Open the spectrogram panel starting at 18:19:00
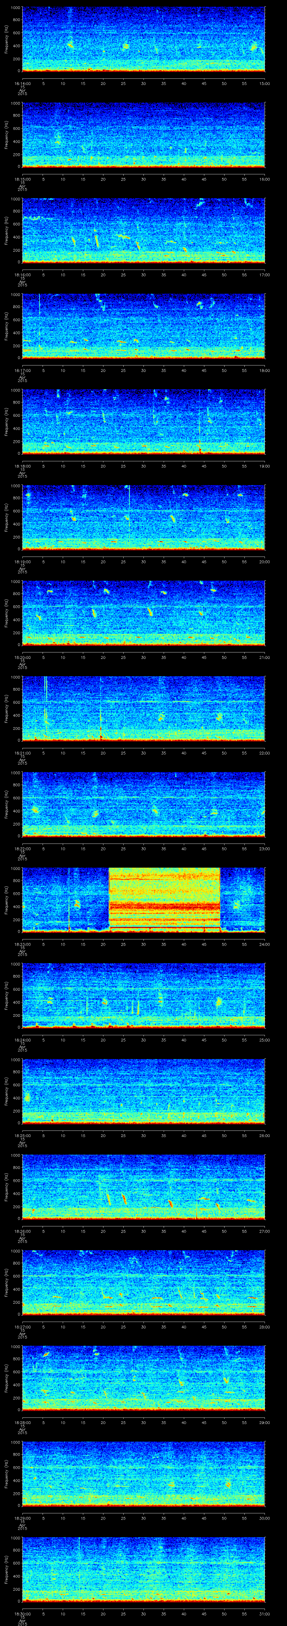The image size is (287, 1626). [x=144, y=517]
